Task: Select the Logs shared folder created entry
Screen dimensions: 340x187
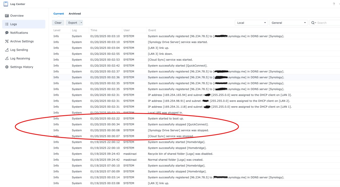Action: (x=196, y=160)
